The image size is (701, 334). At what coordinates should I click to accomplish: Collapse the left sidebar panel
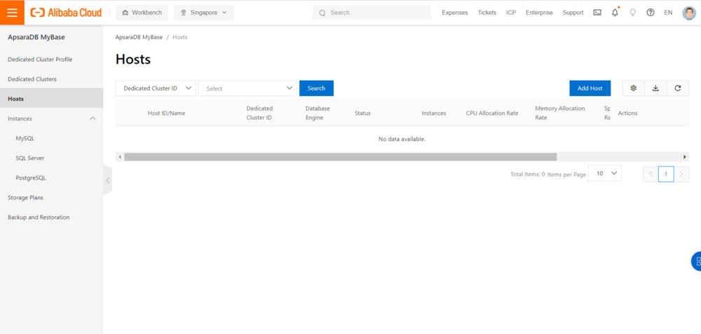point(107,180)
